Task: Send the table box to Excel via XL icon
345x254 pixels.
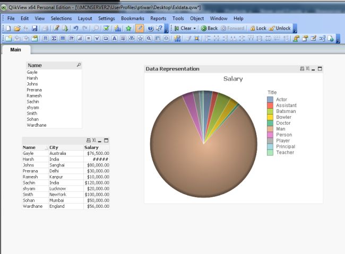Action: pos(94,141)
